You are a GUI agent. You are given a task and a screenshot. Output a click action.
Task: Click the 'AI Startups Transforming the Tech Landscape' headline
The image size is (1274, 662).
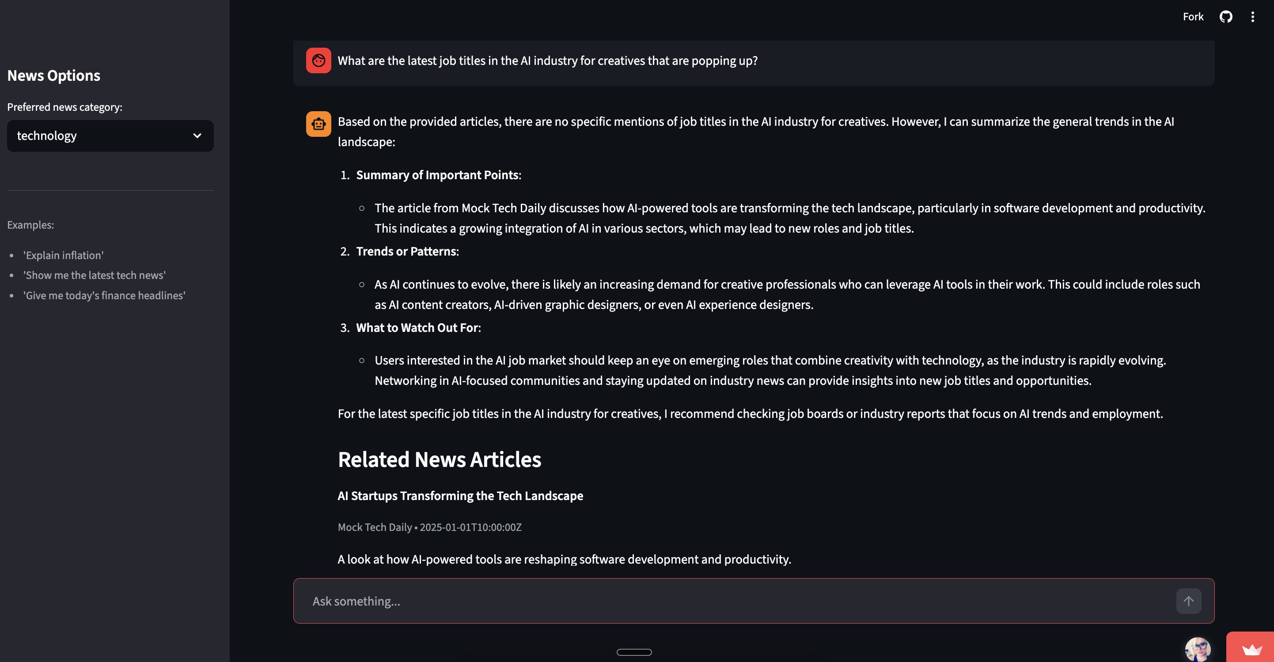(x=460, y=496)
